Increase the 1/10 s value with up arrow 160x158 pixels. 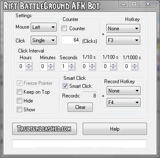click(92, 65)
